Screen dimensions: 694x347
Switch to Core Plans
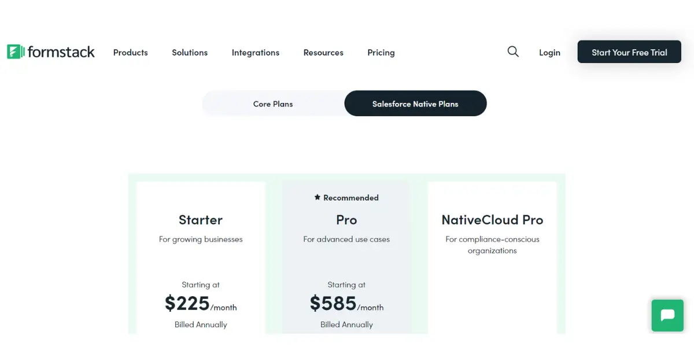(273, 104)
